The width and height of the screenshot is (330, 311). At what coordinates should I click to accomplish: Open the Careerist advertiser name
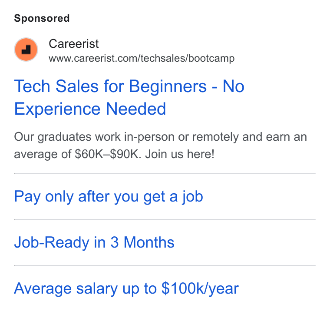[74, 44]
